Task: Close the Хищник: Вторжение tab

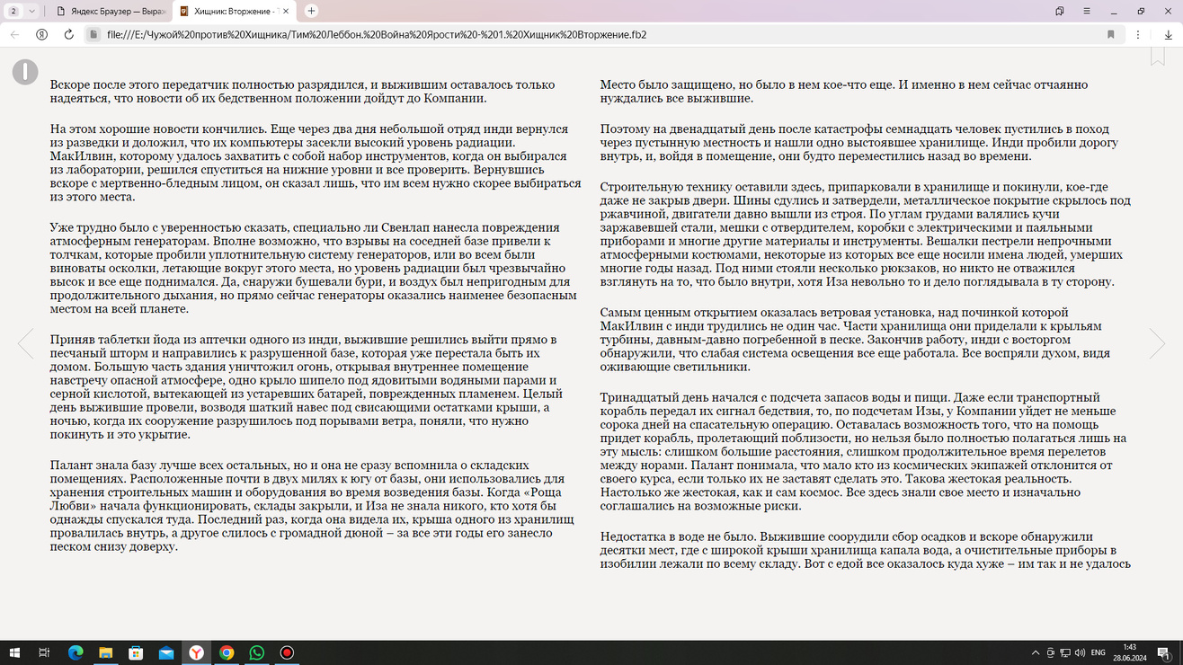Action: pyautogui.click(x=287, y=11)
